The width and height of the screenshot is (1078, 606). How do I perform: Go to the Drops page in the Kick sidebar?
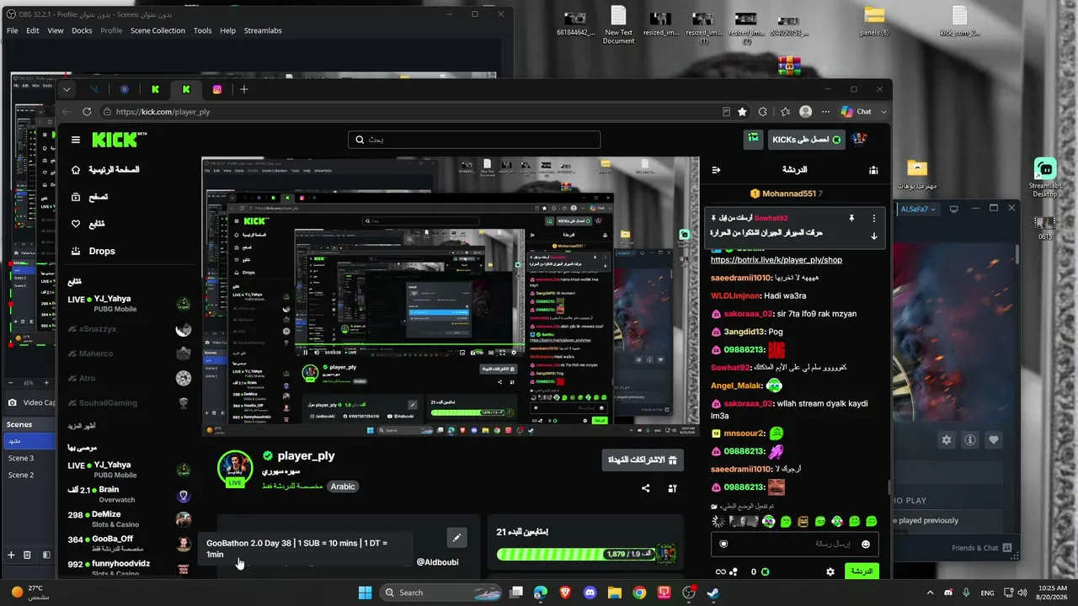101,251
